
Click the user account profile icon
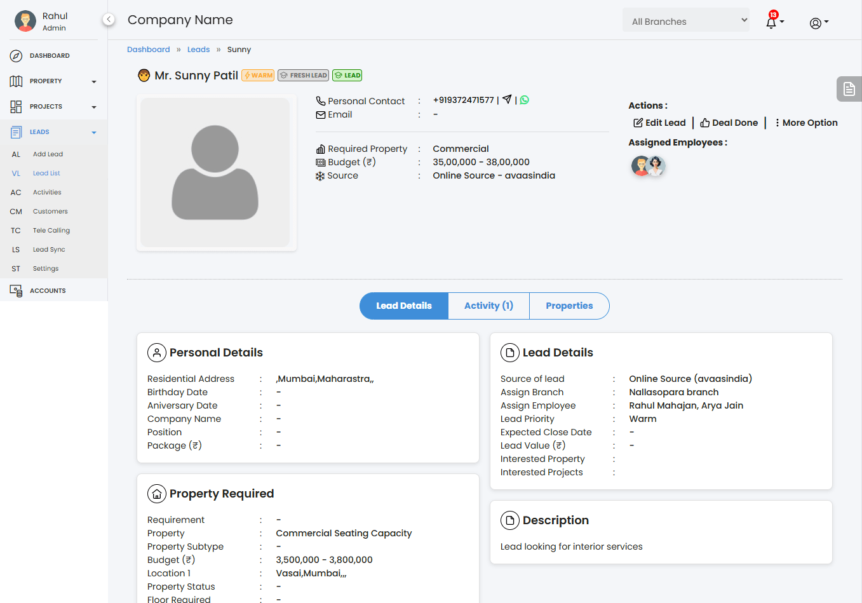[818, 24]
